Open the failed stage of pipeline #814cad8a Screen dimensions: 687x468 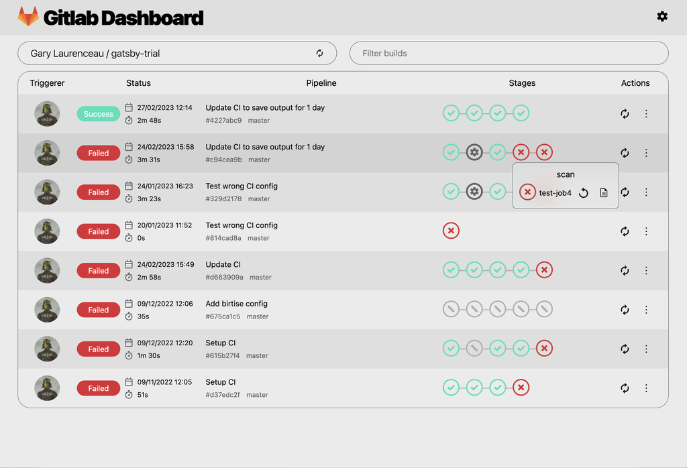pos(451,230)
